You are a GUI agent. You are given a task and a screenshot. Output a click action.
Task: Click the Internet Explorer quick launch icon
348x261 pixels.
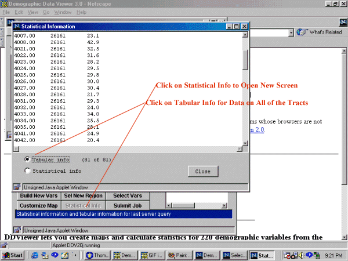point(35,255)
